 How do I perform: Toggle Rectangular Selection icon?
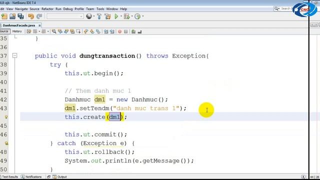(78, 31)
